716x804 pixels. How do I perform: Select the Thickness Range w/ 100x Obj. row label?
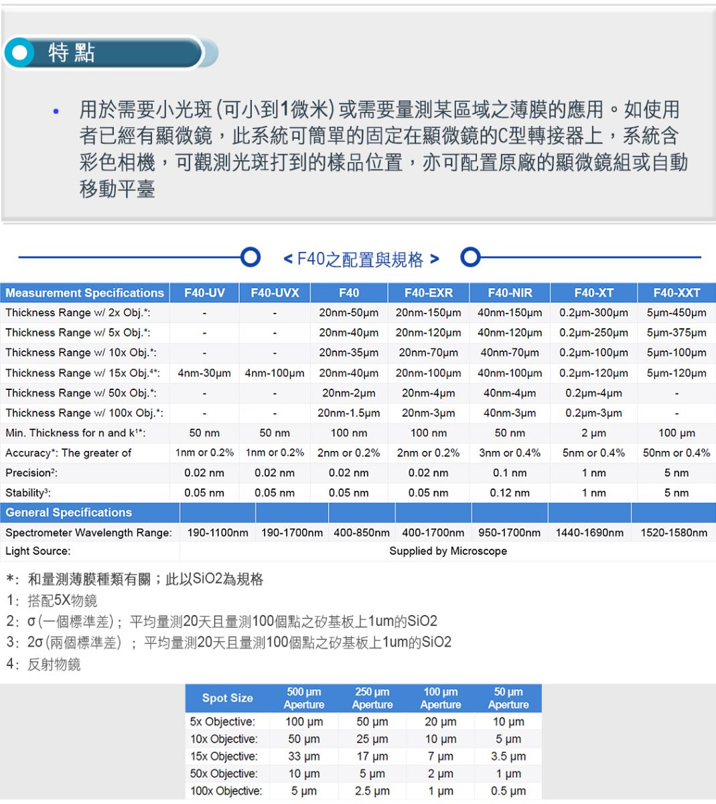click(84, 413)
